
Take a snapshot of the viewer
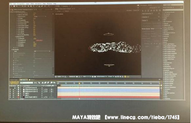coord(77,77)
